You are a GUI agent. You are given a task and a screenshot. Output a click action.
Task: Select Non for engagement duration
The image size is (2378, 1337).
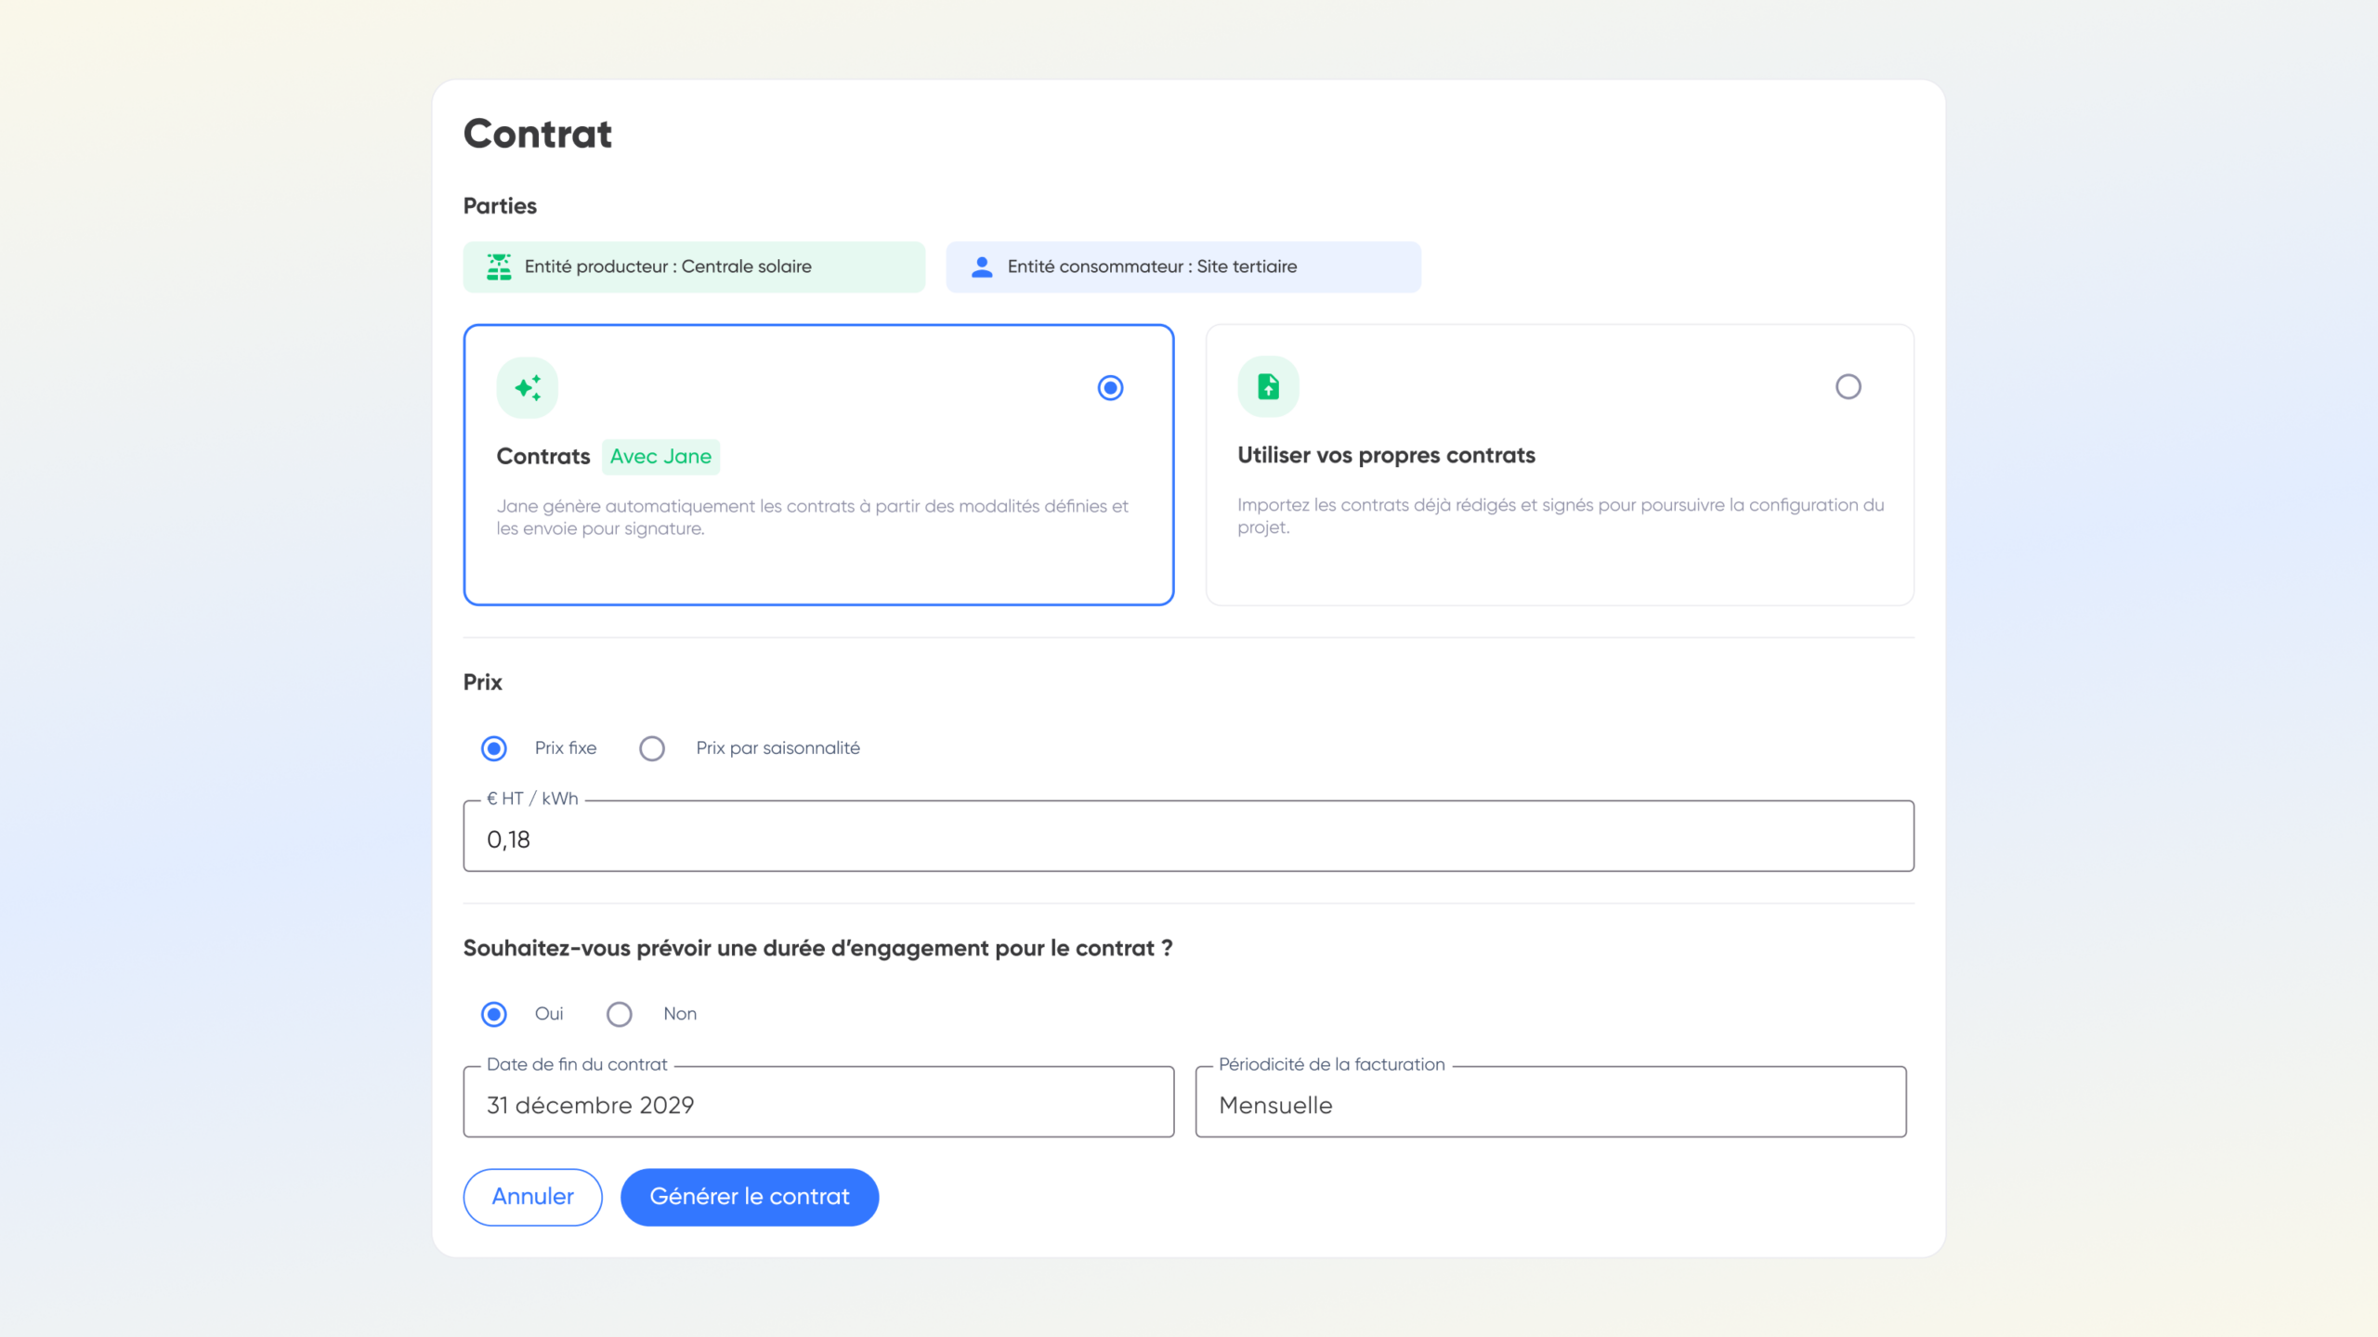[620, 1014]
